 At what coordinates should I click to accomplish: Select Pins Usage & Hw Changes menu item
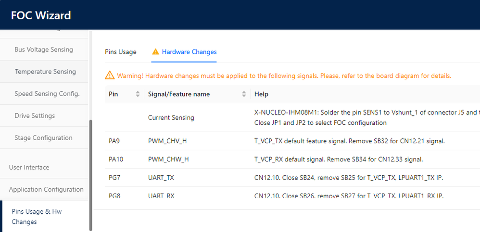[37, 217]
